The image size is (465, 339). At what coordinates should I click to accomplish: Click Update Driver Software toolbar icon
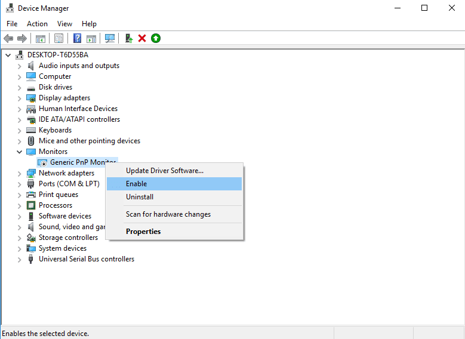pyautogui.click(x=129, y=38)
